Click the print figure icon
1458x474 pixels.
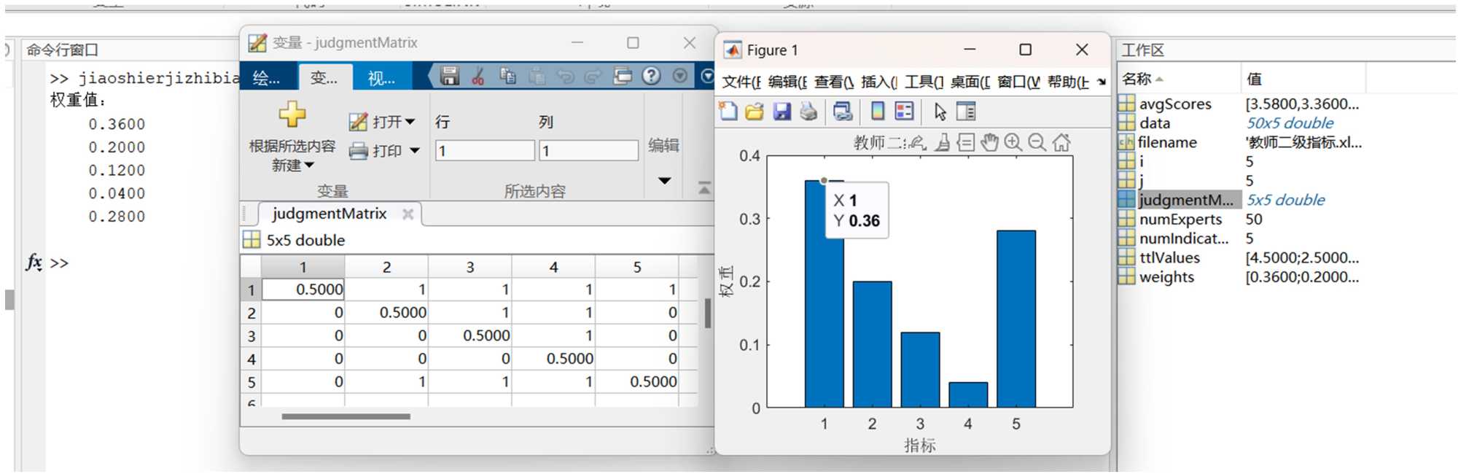[808, 112]
